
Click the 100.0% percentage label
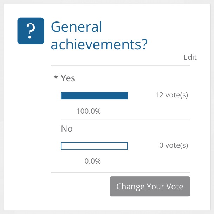coord(89,111)
